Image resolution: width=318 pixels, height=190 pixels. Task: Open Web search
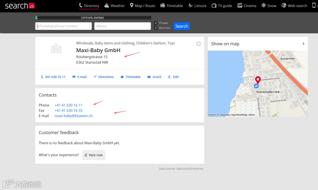coord(294,6)
